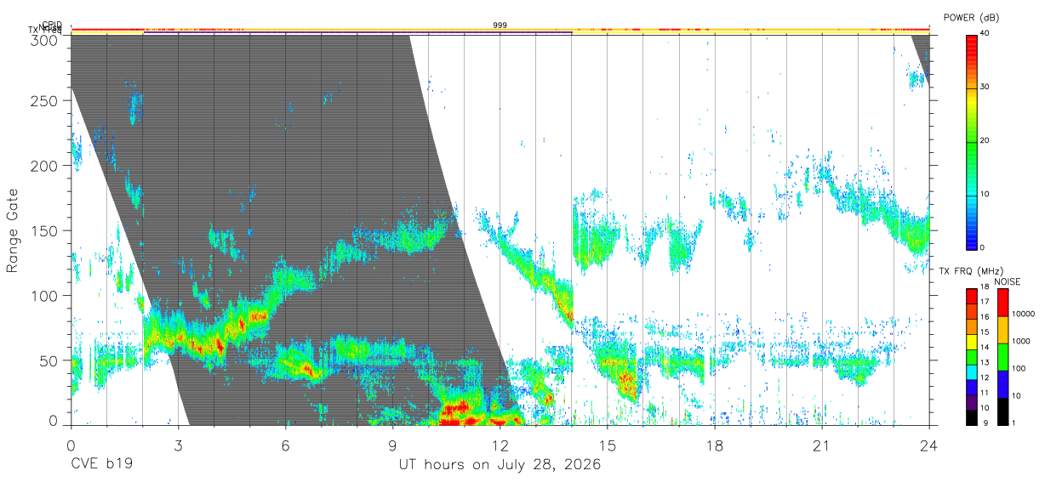
Task: Click the 250 tick on Range Gate axis
Action: 44,100
